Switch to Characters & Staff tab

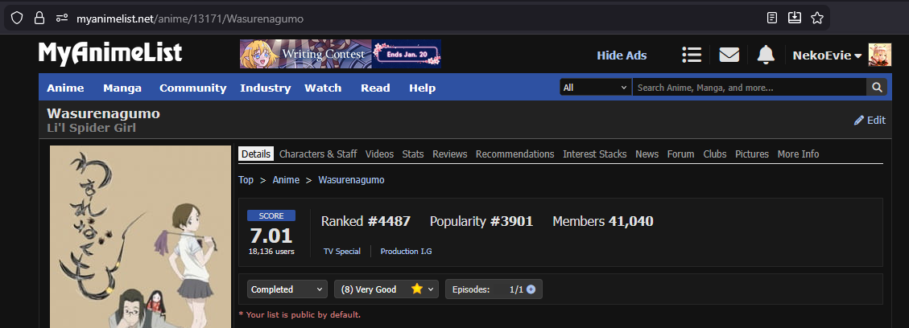point(318,154)
